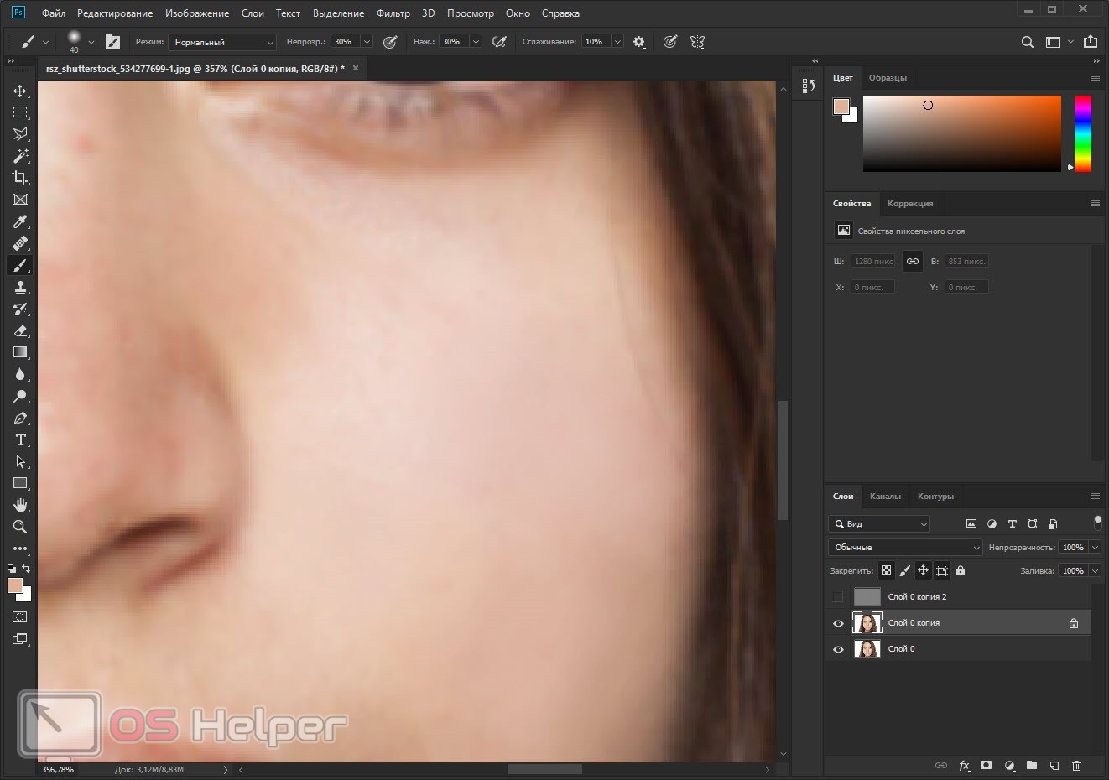Toggle lock transparent pixels

pyautogui.click(x=886, y=570)
